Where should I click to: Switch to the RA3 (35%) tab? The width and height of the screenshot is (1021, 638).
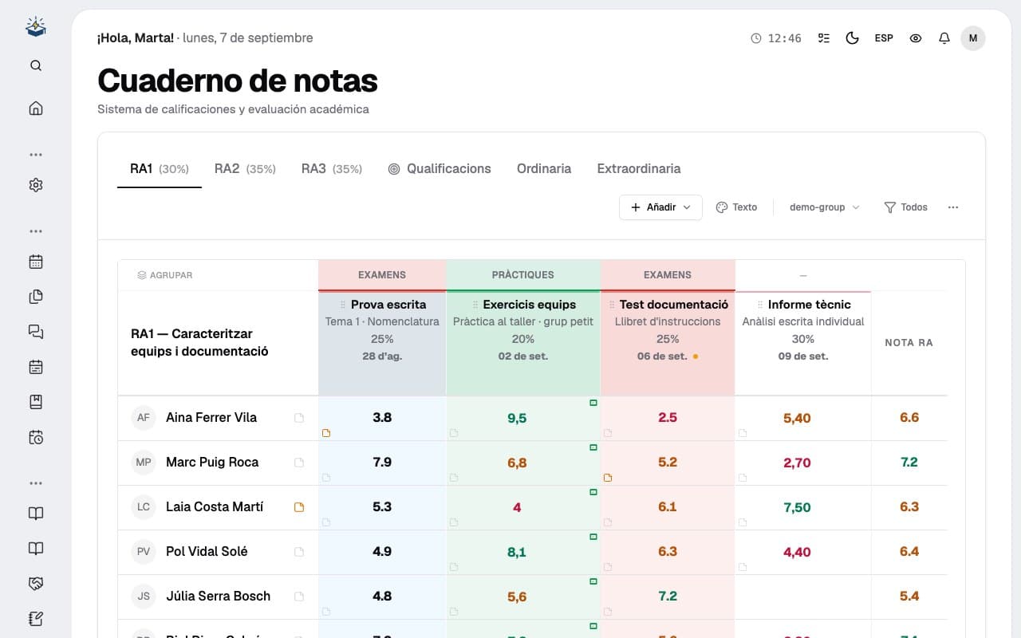pos(332,169)
